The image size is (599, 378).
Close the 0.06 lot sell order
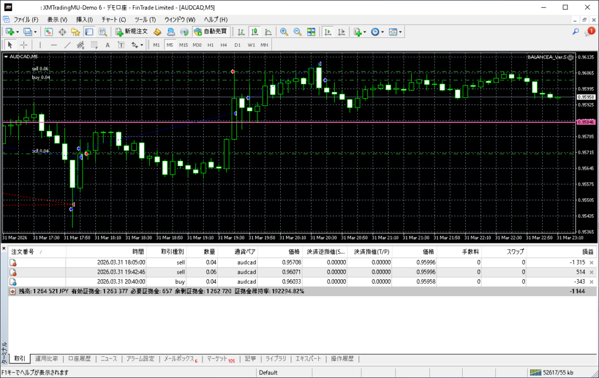(x=591, y=272)
